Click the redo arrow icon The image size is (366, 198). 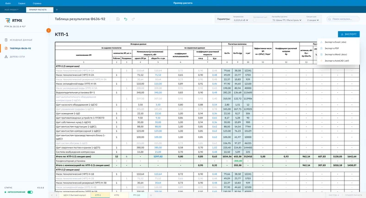(x=133, y=19)
